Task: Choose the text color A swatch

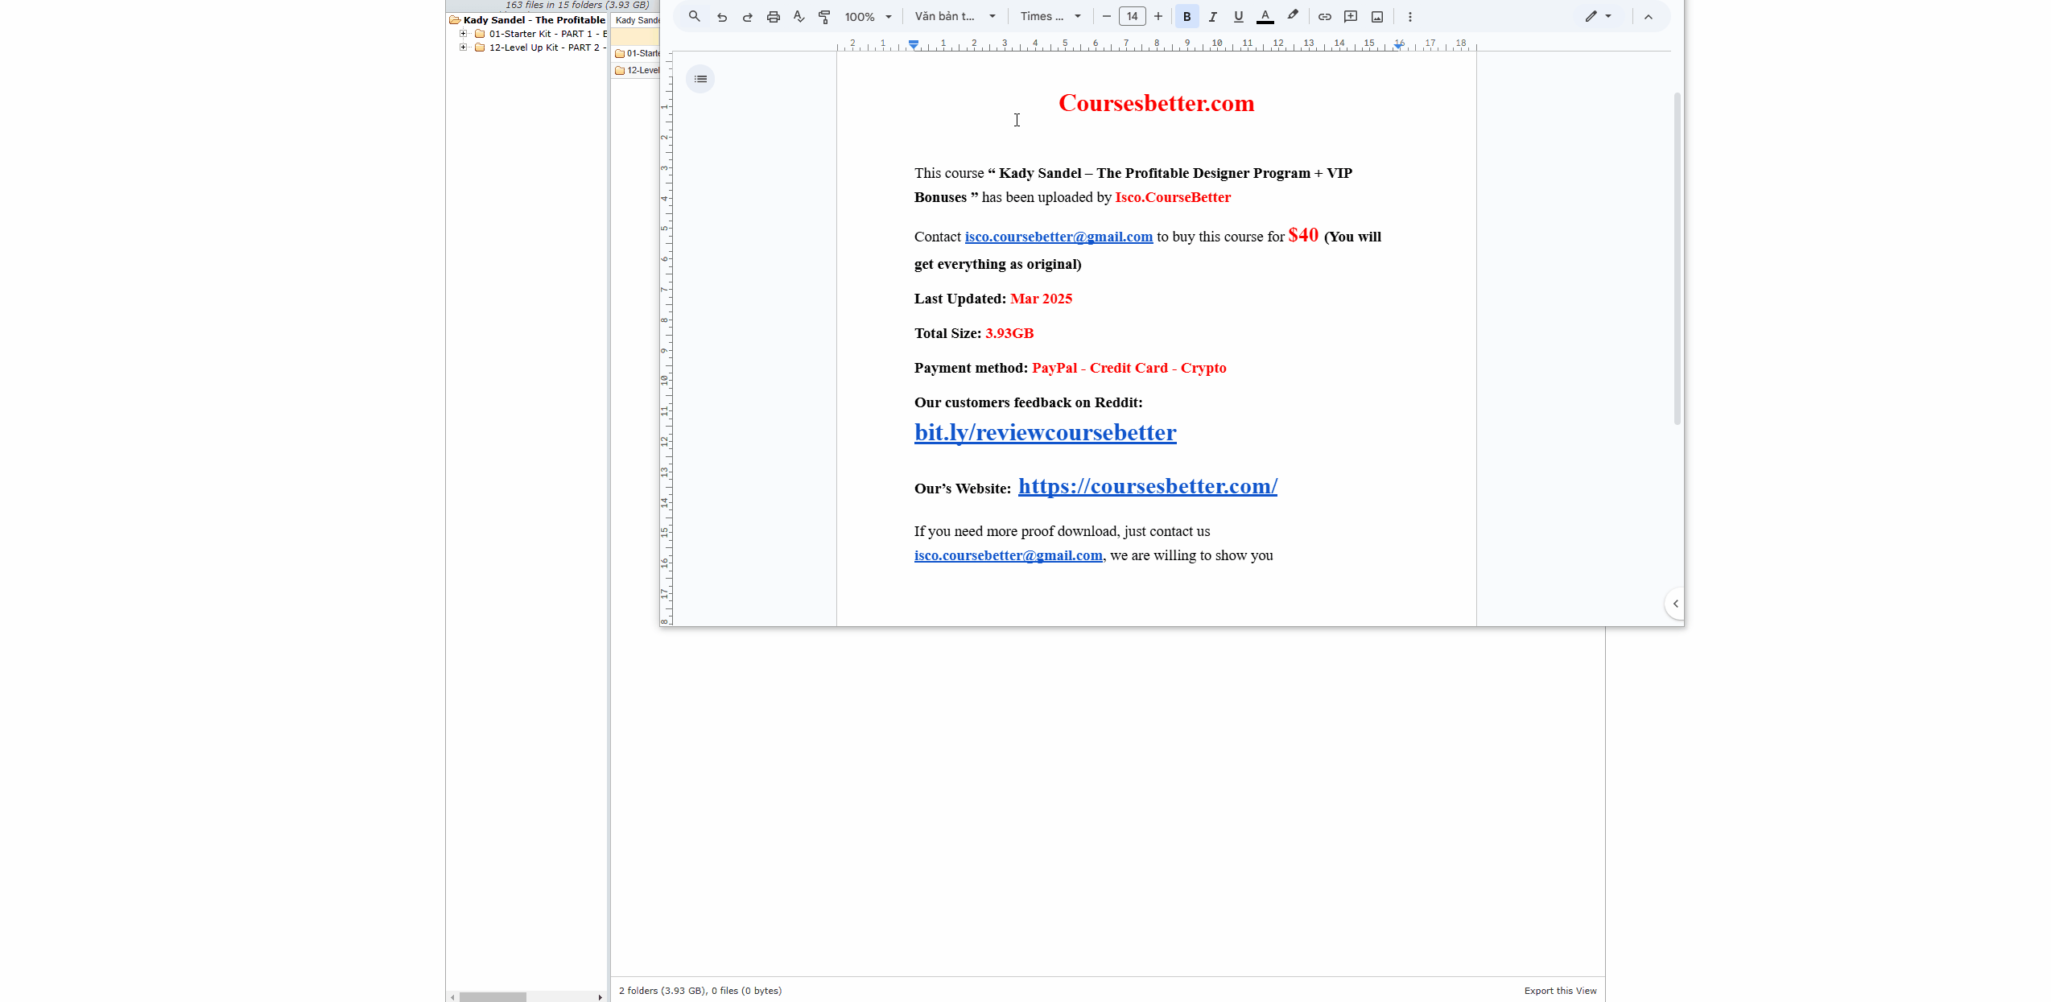Action: pos(1265,16)
